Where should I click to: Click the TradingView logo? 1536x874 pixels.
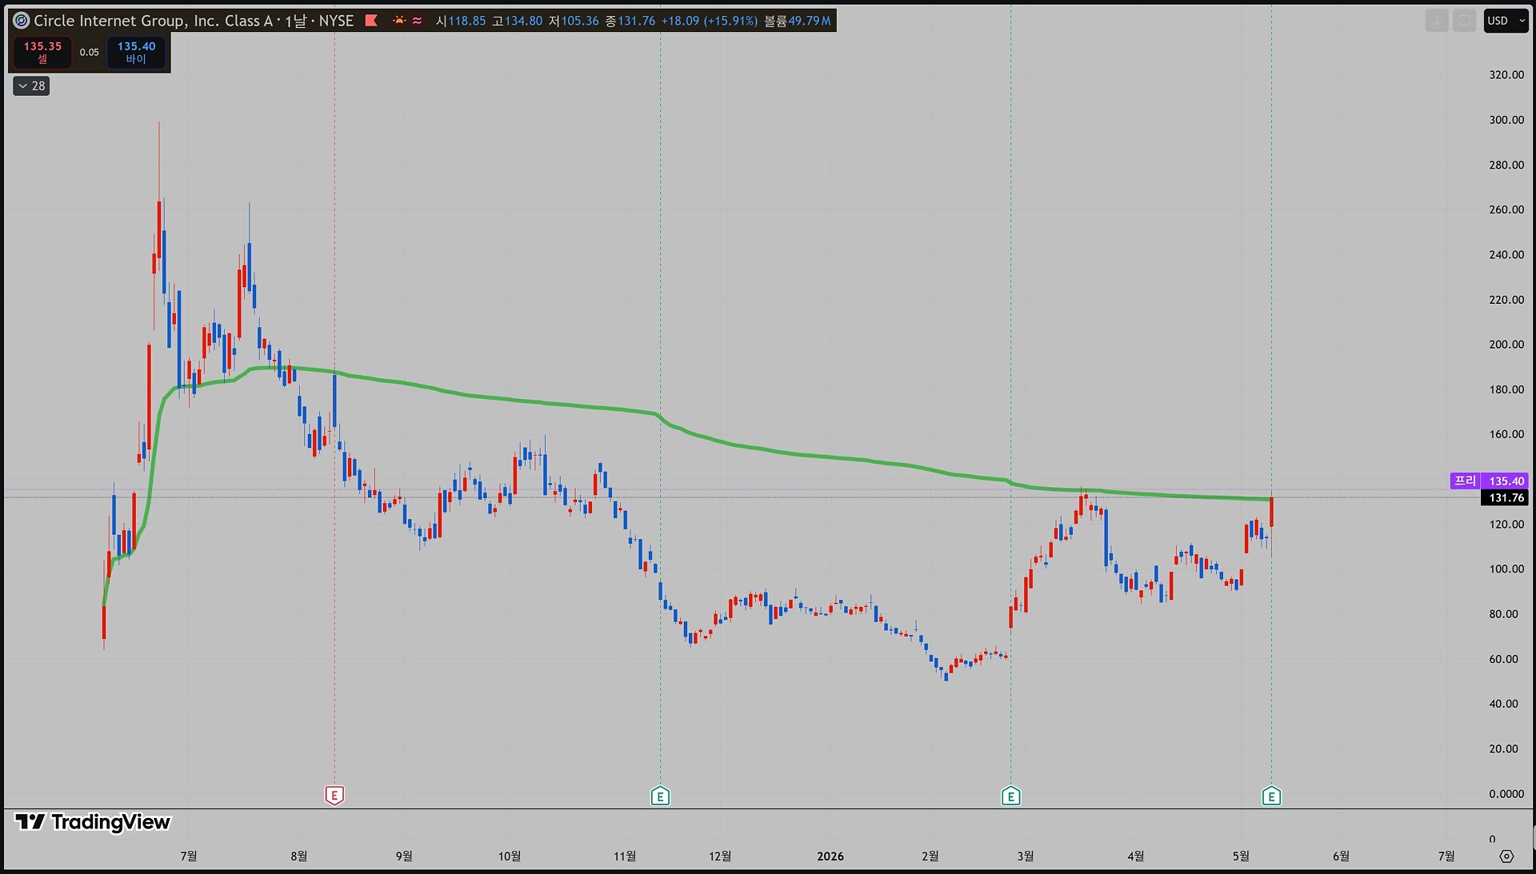[x=93, y=822]
